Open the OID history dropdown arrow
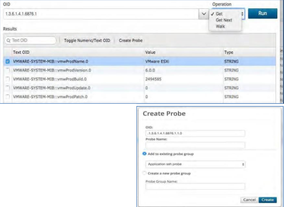This screenshot has height=207, width=284. [204, 14]
